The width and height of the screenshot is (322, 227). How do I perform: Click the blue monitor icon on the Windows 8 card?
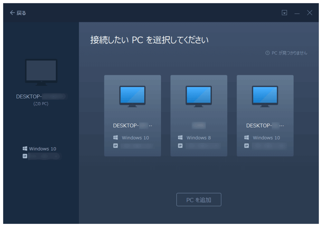[199, 95]
